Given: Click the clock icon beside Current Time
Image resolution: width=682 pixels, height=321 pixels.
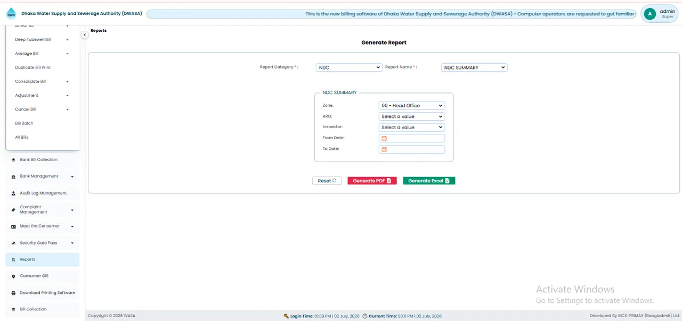Looking at the screenshot, I should coord(365,316).
